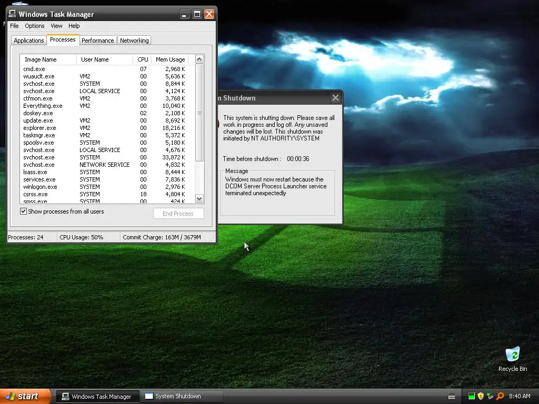Open the Options menu

pos(34,26)
